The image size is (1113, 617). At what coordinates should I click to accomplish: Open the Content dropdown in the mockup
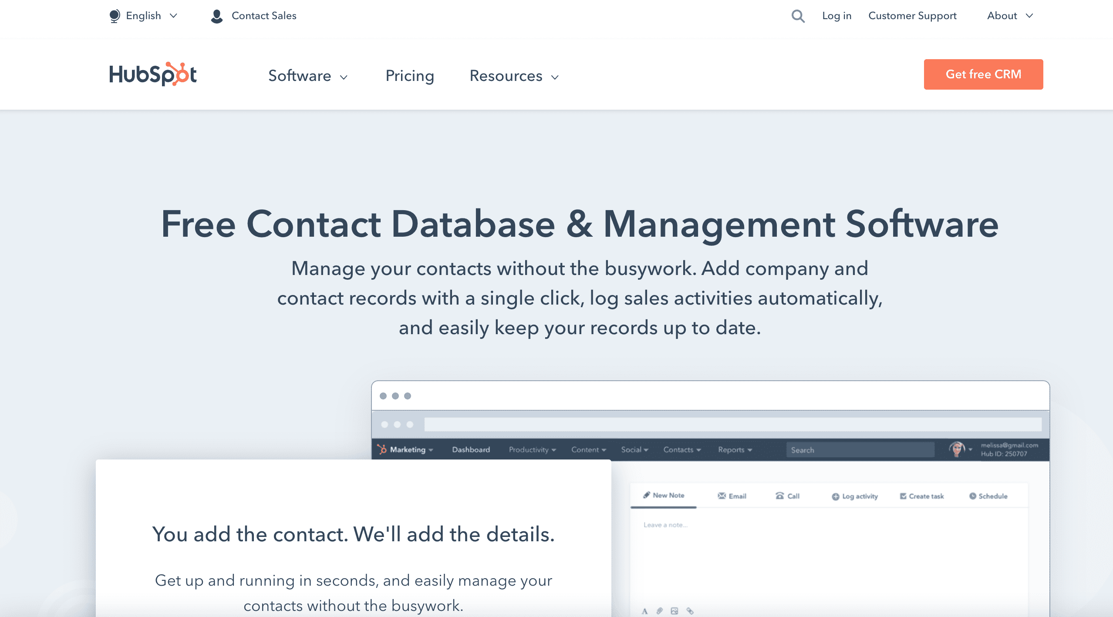click(x=589, y=449)
